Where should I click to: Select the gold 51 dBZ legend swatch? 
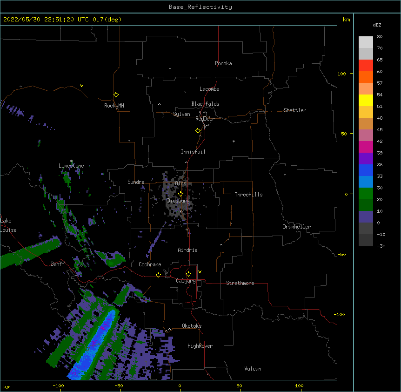click(366, 112)
